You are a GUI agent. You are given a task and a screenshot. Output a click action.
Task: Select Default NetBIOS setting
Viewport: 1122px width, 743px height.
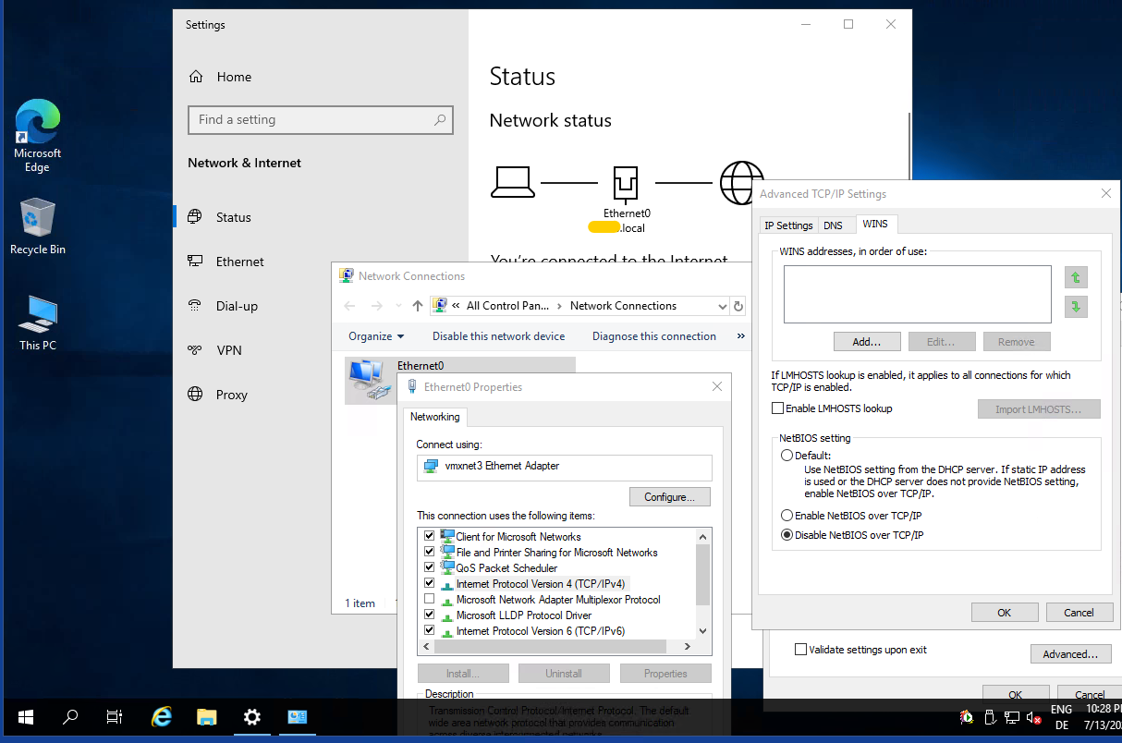coord(787,456)
